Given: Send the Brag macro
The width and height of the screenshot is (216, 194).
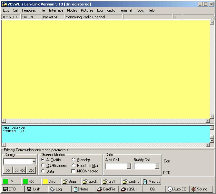Looking at the screenshot, I should (69, 181).
